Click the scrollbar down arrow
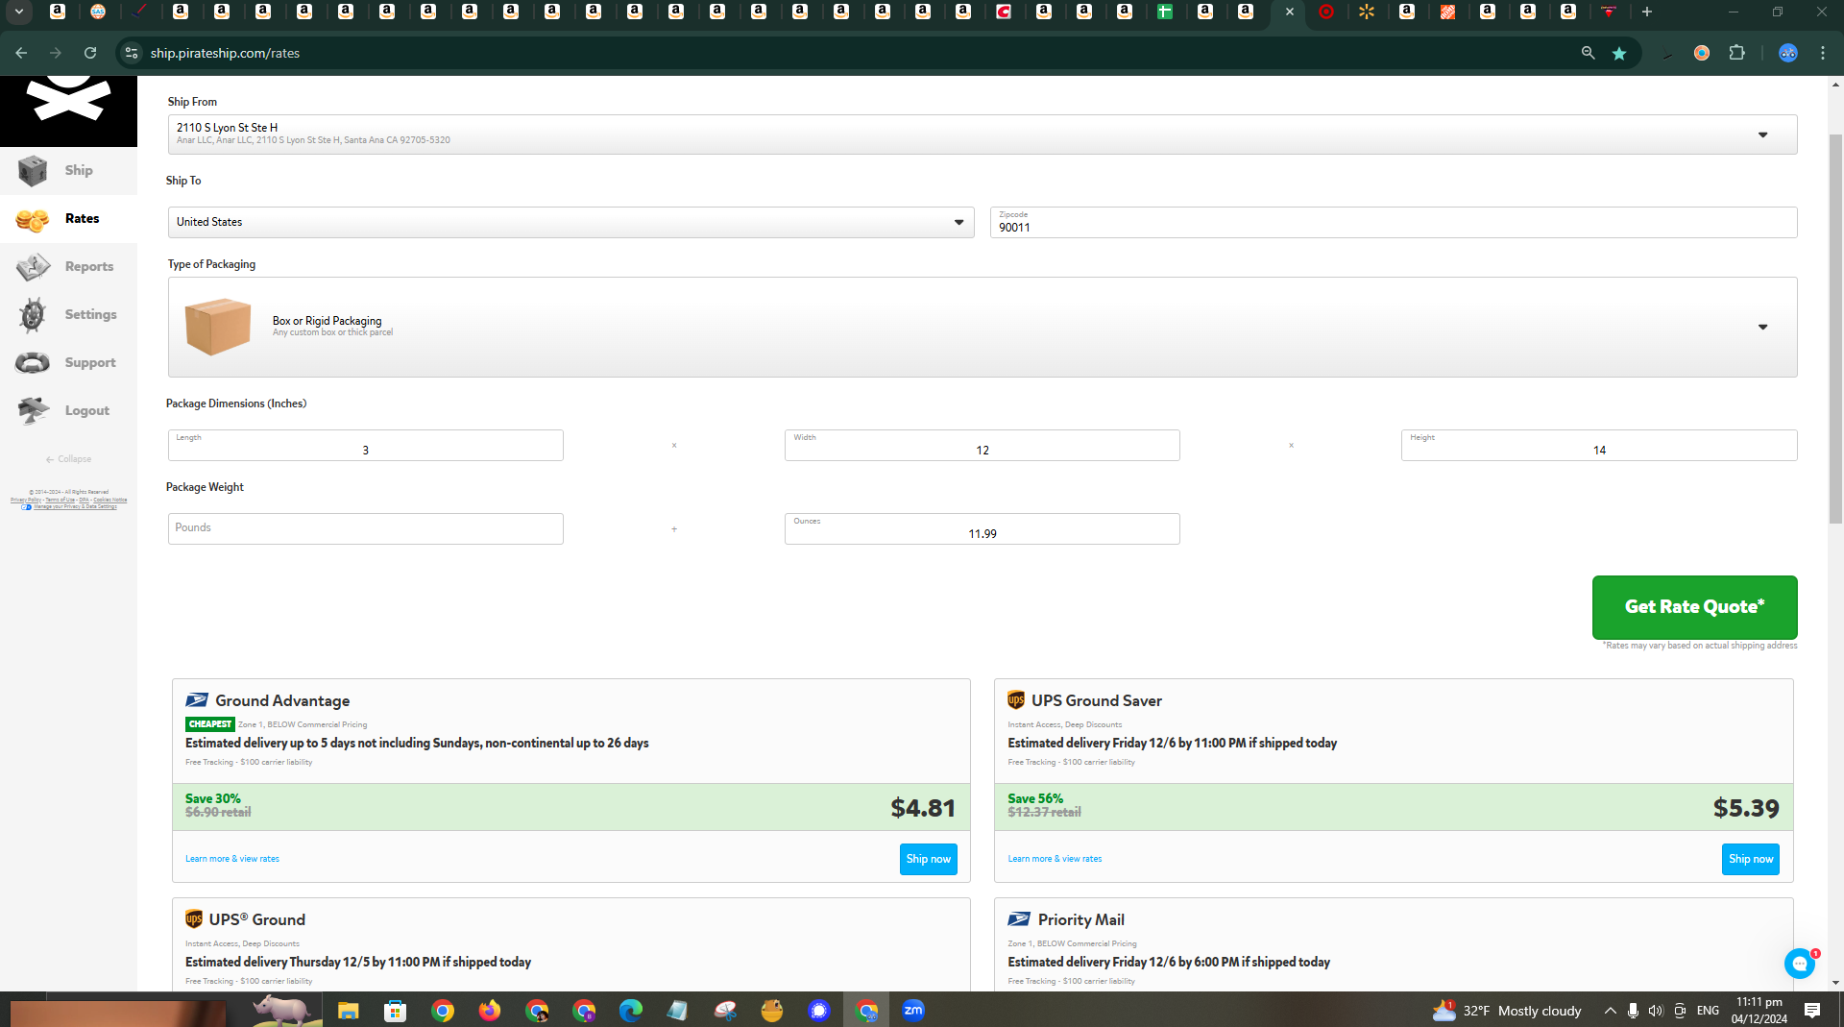 click(x=1835, y=983)
